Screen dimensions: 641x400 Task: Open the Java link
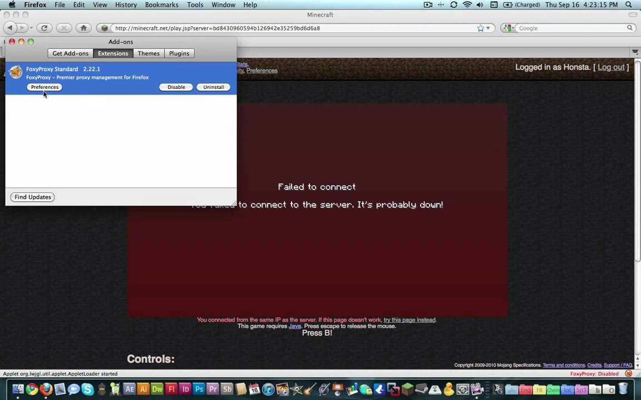(295, 326)
